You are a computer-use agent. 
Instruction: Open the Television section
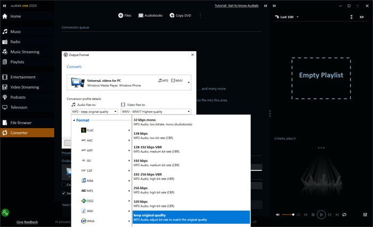click(27, 107)
